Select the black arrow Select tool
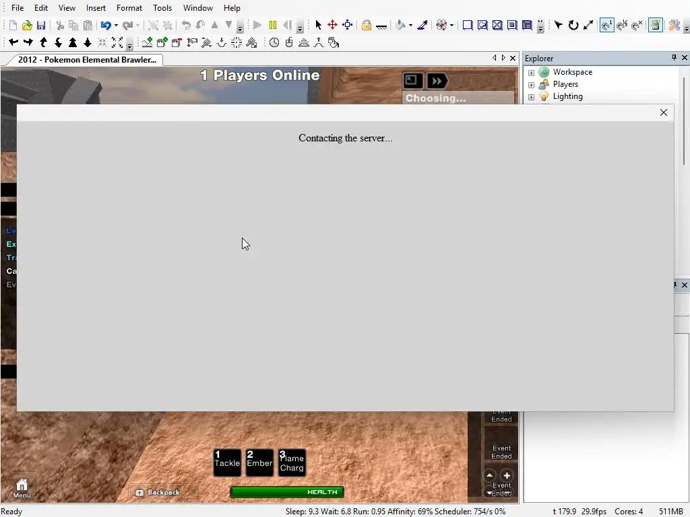The width and height of the screenshot is (690, 517). click(x=319, y=25)
